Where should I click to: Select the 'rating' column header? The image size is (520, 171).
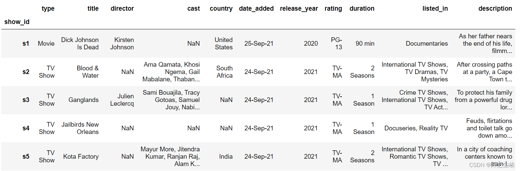333,9
